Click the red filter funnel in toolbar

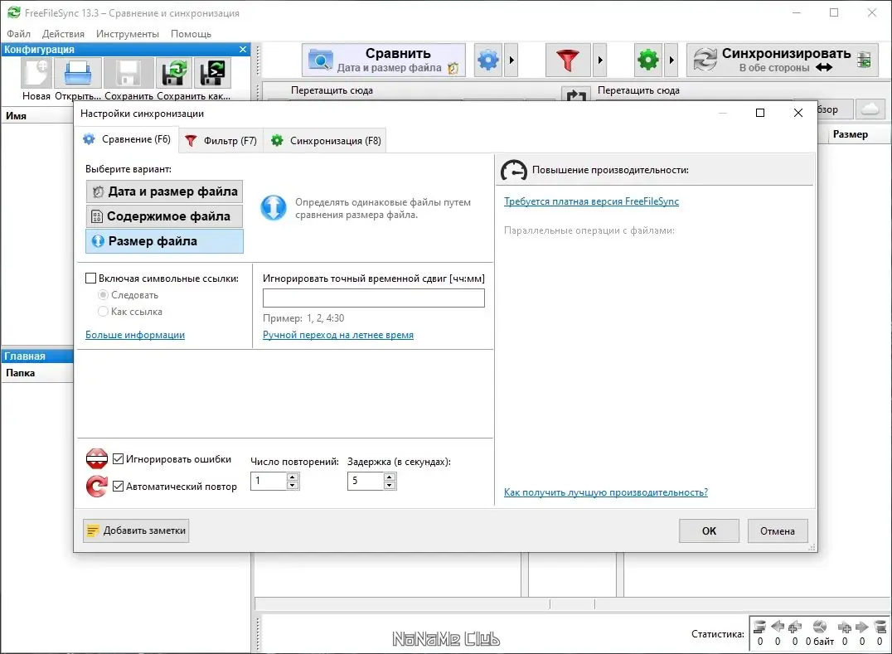(567, 60)
